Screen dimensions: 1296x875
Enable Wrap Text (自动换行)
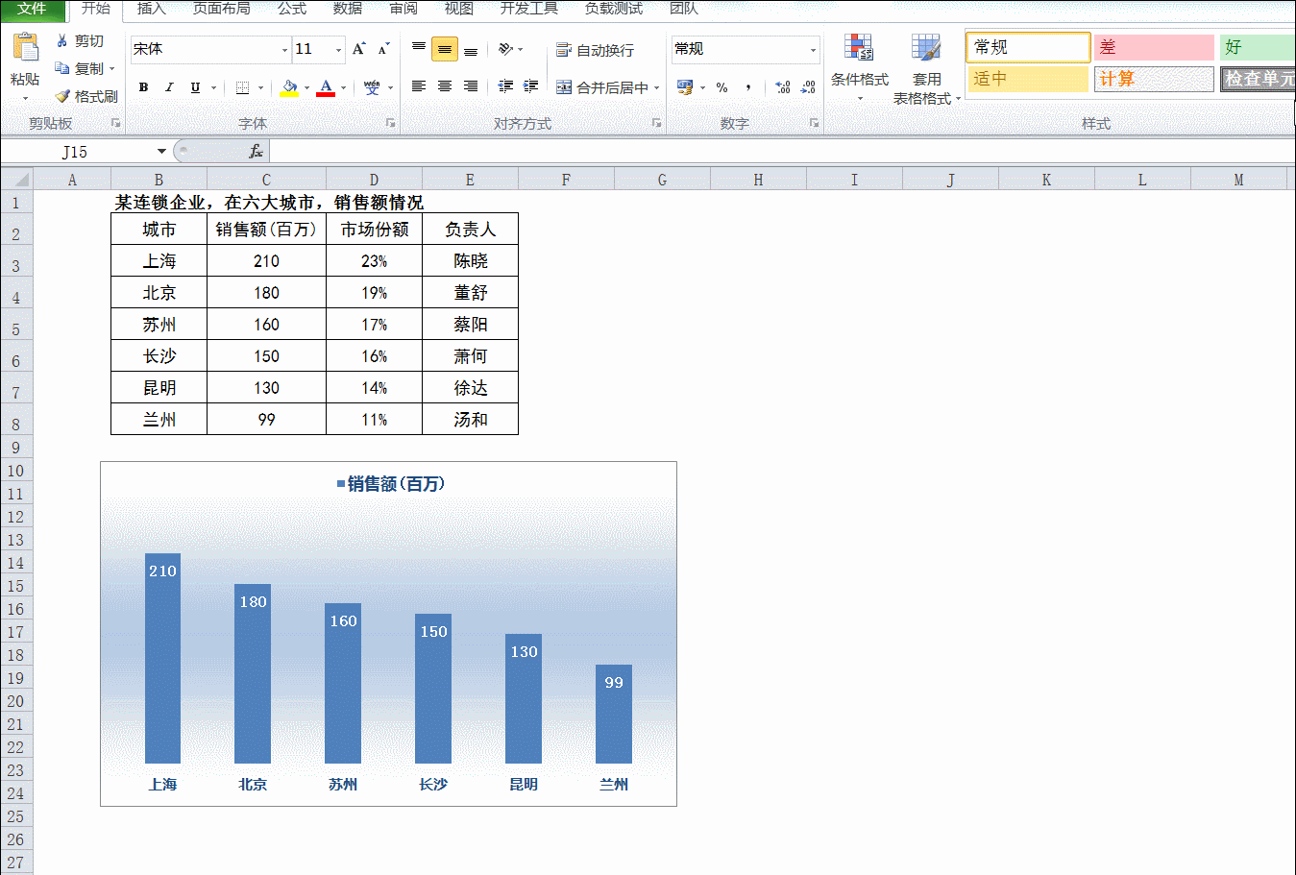click(595, 50)
